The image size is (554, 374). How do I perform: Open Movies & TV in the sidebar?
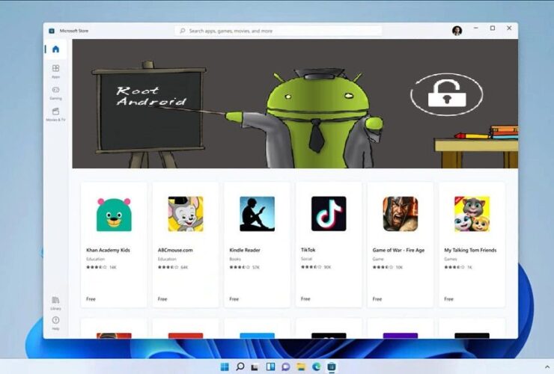pos(56,114)
